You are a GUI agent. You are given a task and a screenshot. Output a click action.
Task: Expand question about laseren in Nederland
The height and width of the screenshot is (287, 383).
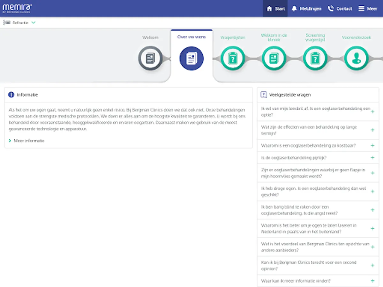pos(318,229)
